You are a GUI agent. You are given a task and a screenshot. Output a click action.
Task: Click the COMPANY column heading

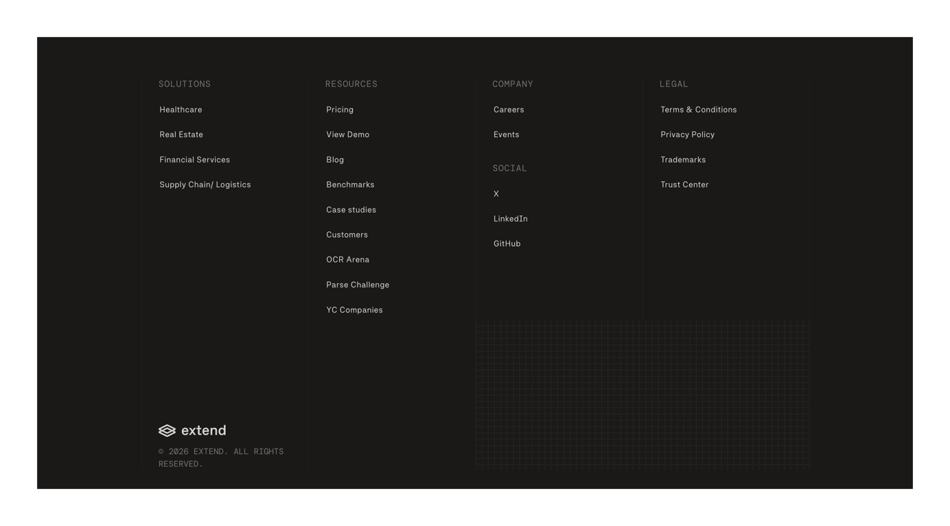tap(513, 84)
